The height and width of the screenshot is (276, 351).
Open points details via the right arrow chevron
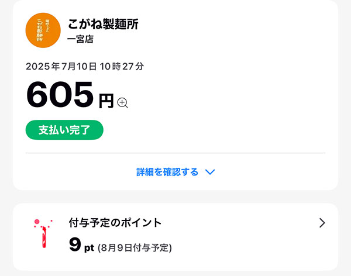tap(322, 223)
